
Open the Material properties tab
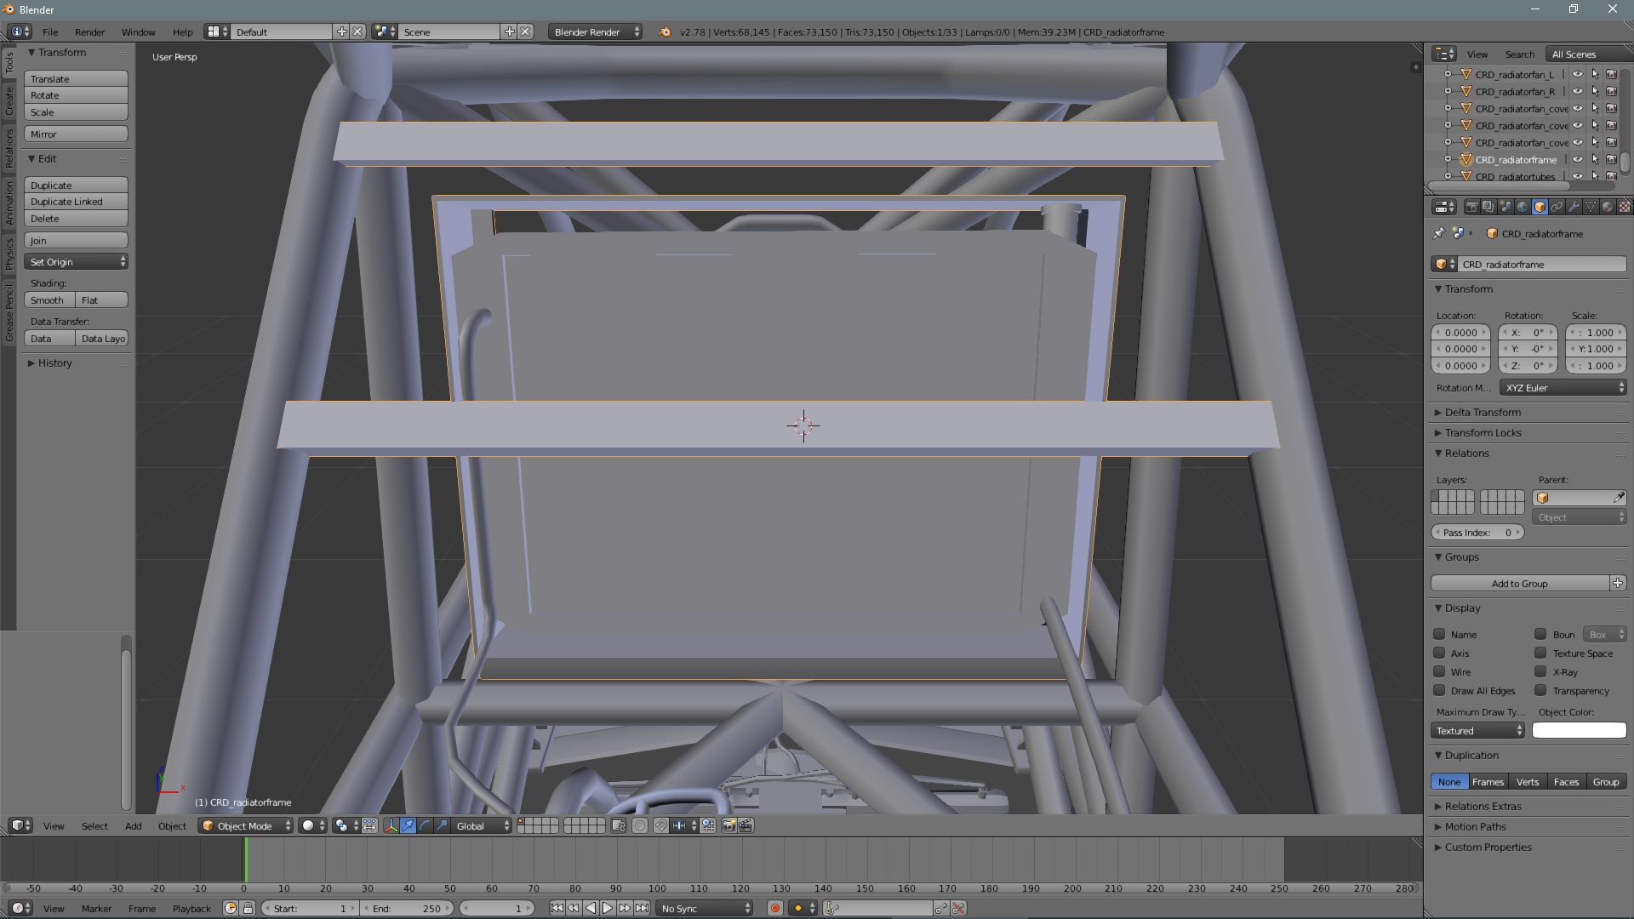pyautogui.click(x=1608, y=207)
